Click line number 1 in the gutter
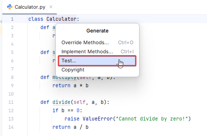207x136 pixels. pyautogui.click(x=12, y=19)
